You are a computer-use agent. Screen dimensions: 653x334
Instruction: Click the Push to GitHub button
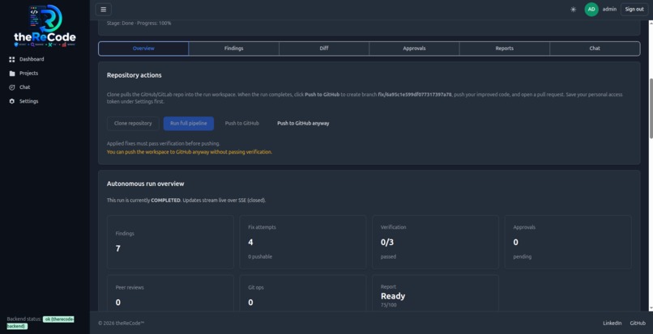click(242, 124)
